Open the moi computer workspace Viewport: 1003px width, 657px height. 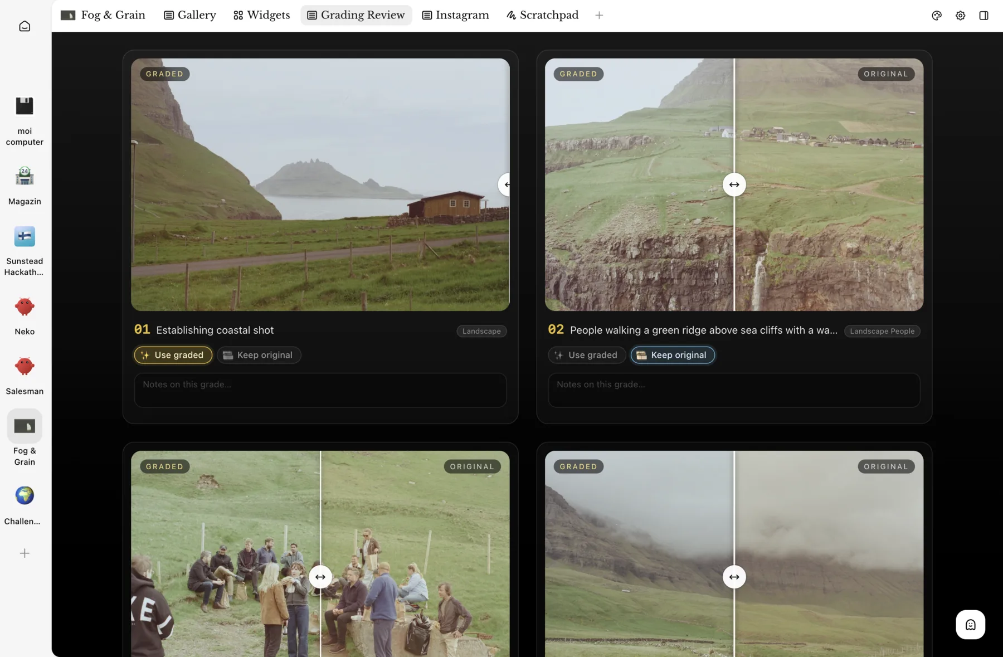25,120
